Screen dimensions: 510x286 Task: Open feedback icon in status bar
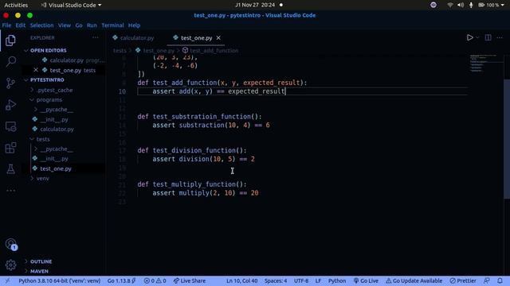[x=487, y=280]
